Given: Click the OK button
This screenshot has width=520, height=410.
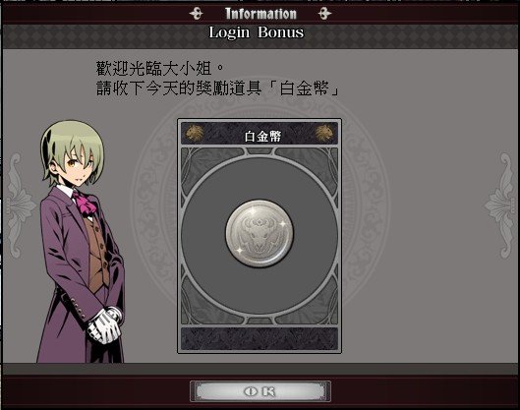Looking at the screenshot, I should (260, 391).
